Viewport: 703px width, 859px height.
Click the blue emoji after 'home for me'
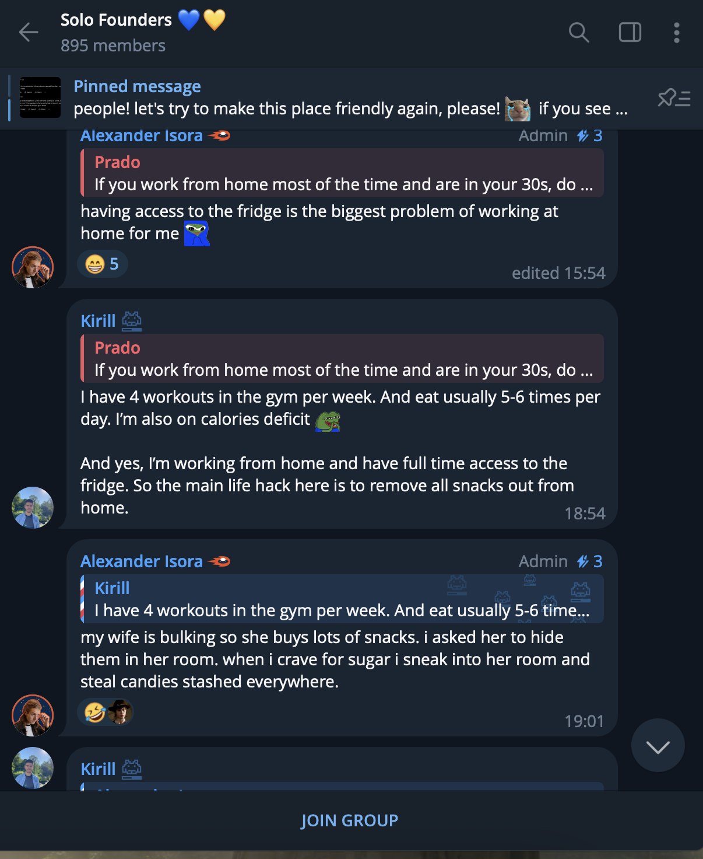pos(196,233)
